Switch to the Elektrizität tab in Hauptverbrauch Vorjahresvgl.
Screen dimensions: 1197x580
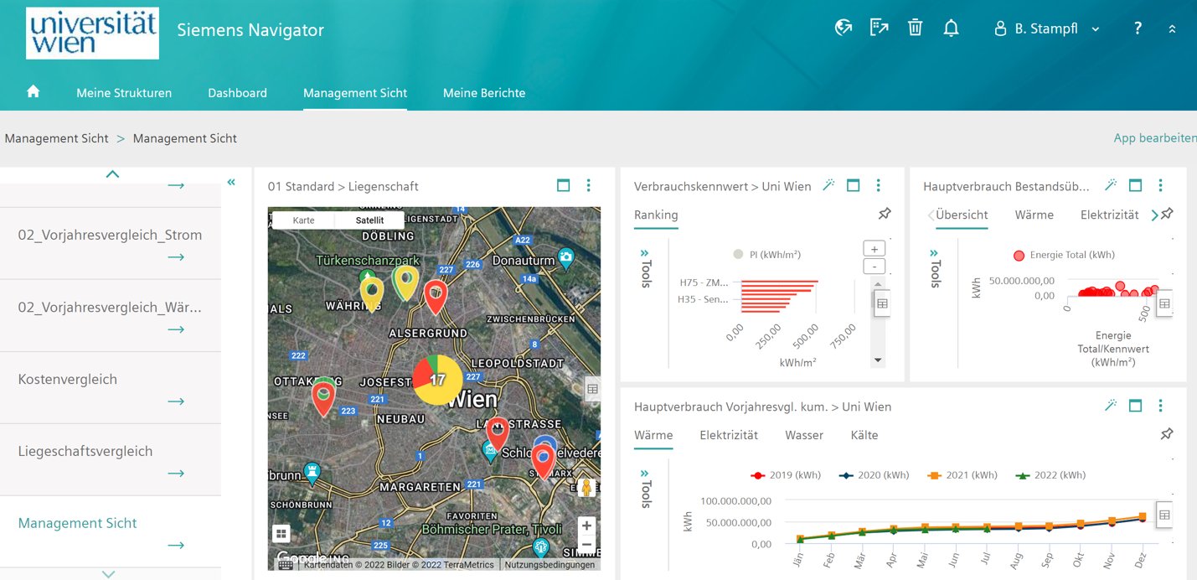[729, 435]
